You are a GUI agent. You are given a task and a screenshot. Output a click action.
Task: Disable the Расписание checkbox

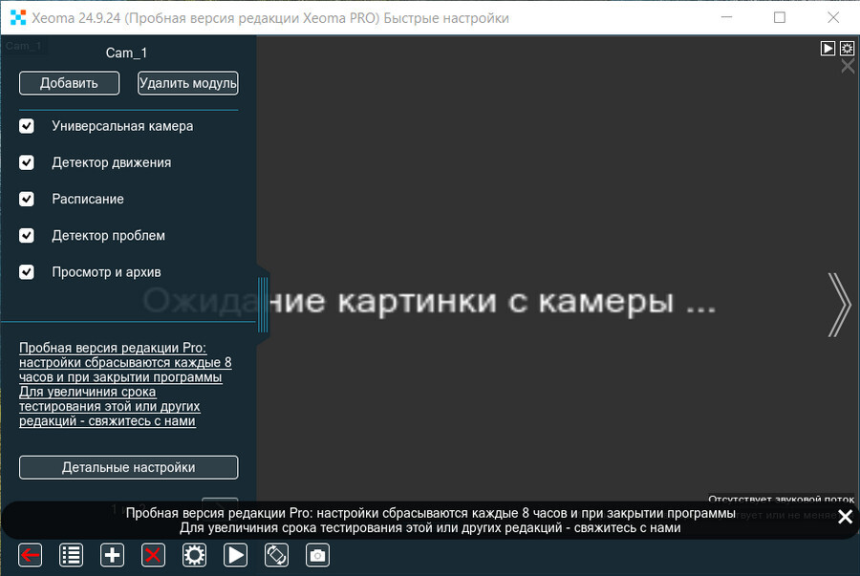[27, 199]
